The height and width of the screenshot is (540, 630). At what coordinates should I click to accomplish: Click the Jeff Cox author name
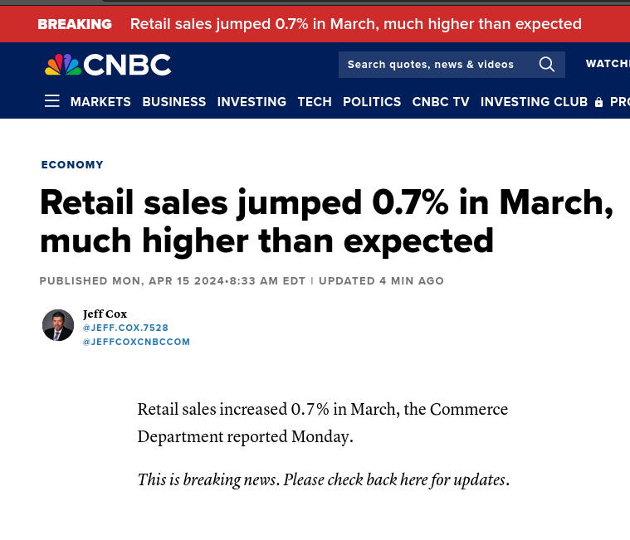[x=105, y=314]
